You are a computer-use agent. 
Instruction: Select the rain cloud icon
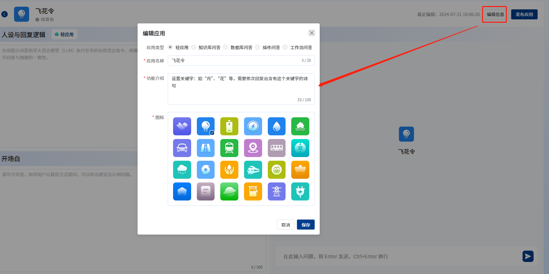pyautogui.click(x=182, y=170)
